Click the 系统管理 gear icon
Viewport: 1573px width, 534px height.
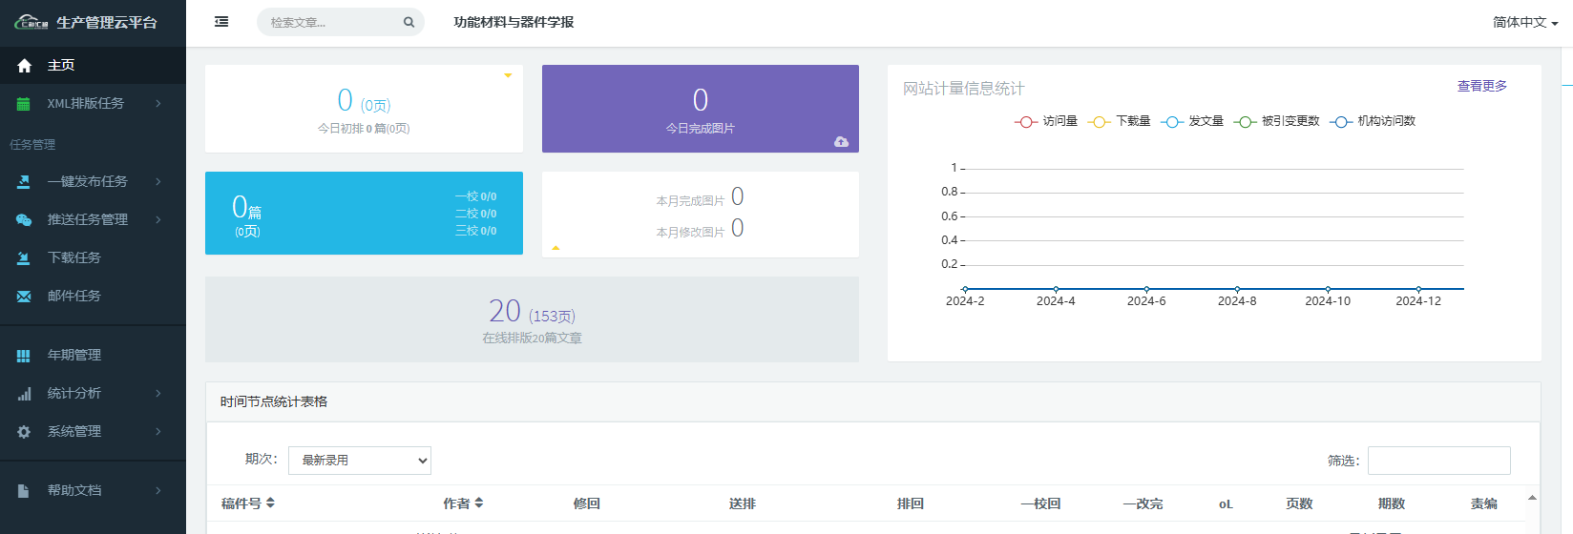click(24, 432)
